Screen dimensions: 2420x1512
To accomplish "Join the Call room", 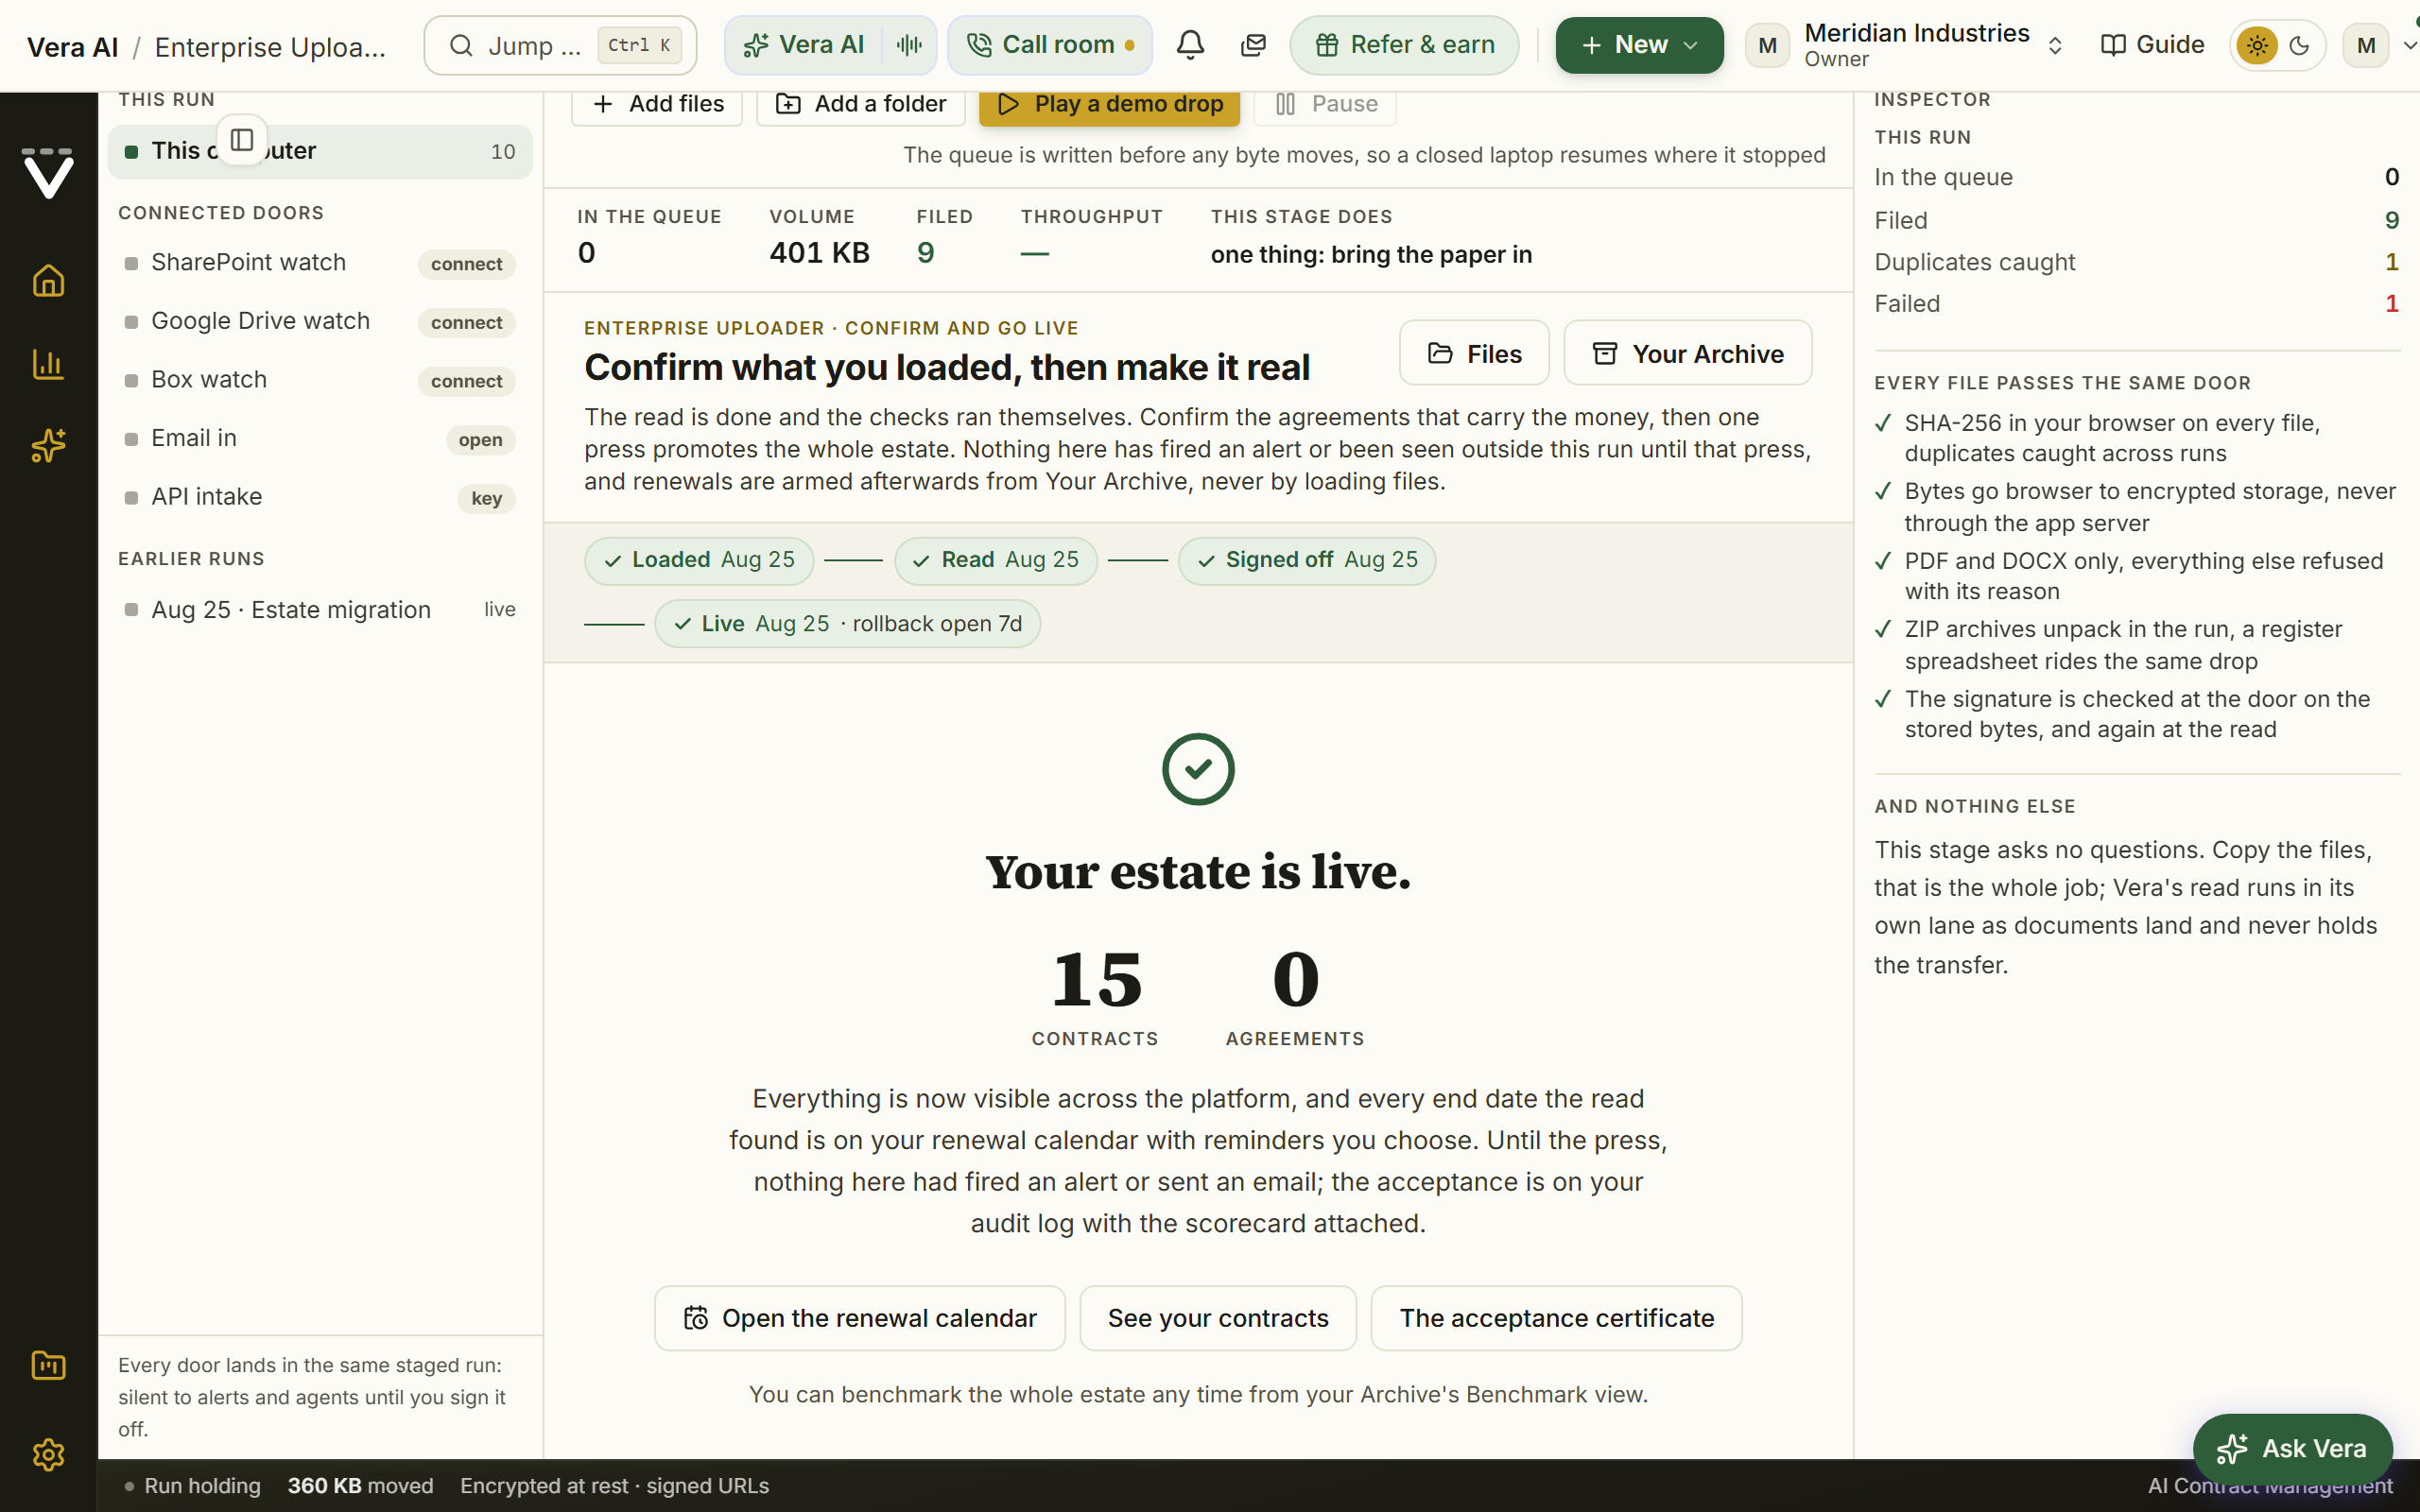I will 1050,45.
